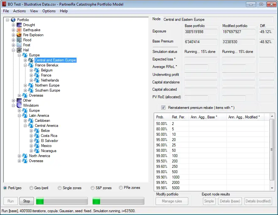Select the PRe zones radio button
The height and width of the screenshot is (215, 278).
click(121, 188)
